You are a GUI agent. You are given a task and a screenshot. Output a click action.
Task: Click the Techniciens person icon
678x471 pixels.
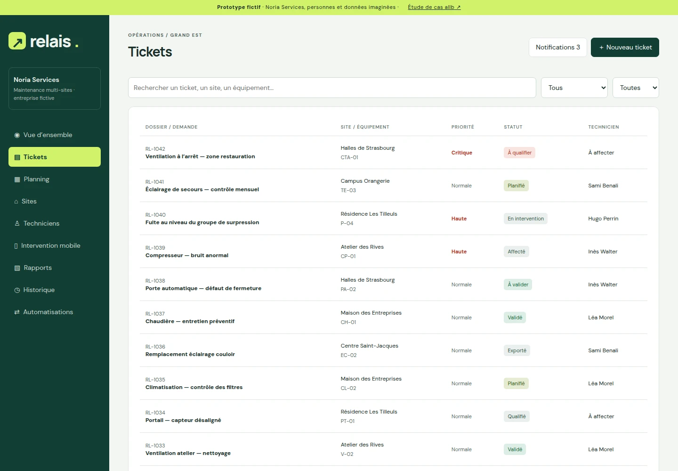(x=17, y=224)
